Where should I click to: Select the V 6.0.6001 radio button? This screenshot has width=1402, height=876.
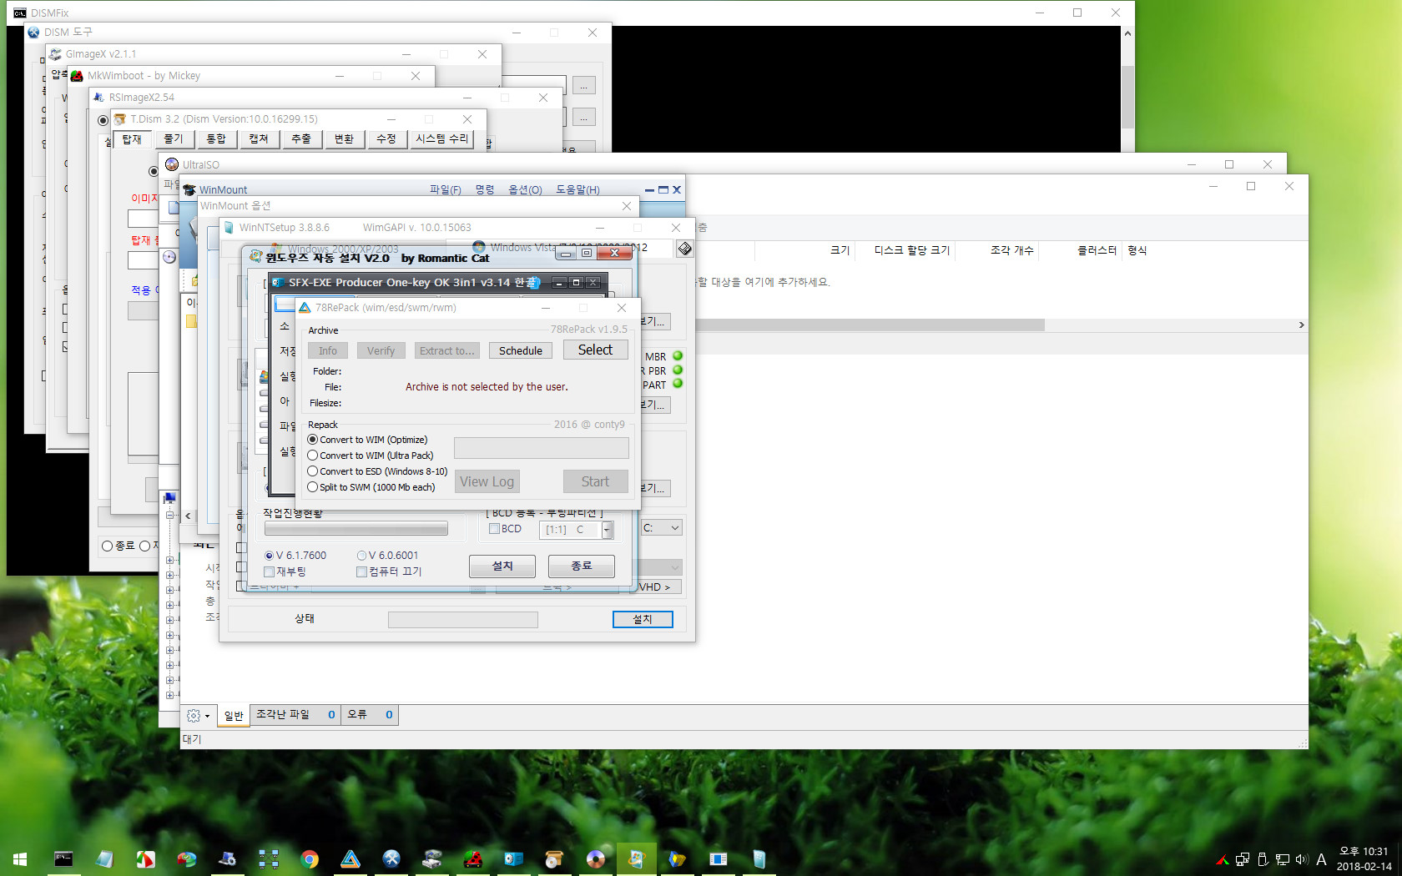[x=361, y=556]
